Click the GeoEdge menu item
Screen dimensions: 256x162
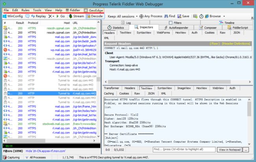coord(93,11)
